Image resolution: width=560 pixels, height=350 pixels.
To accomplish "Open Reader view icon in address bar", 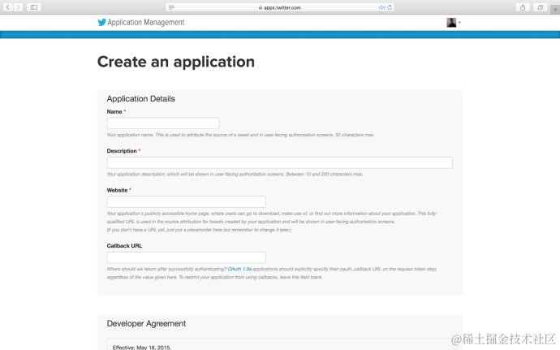I will tap(171, 7).
